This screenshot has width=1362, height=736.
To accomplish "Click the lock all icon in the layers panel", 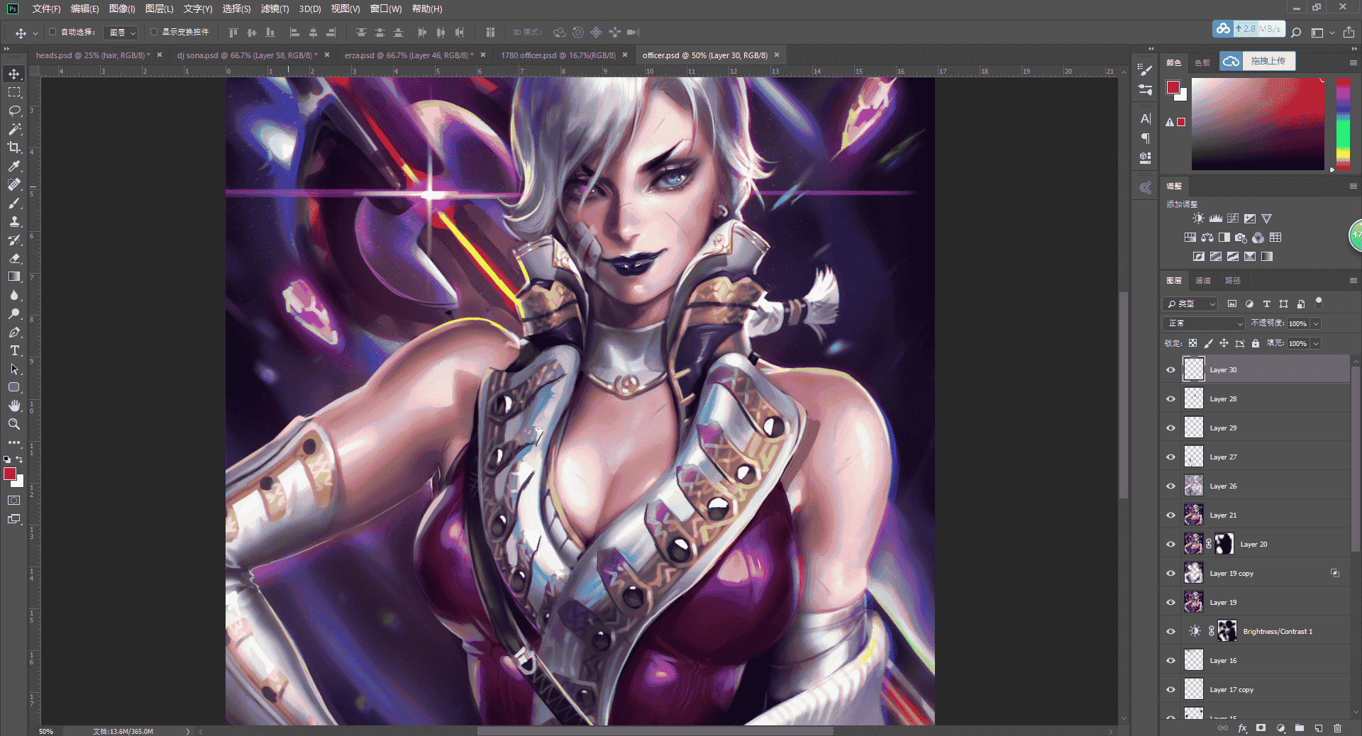I will point(1256,343).
